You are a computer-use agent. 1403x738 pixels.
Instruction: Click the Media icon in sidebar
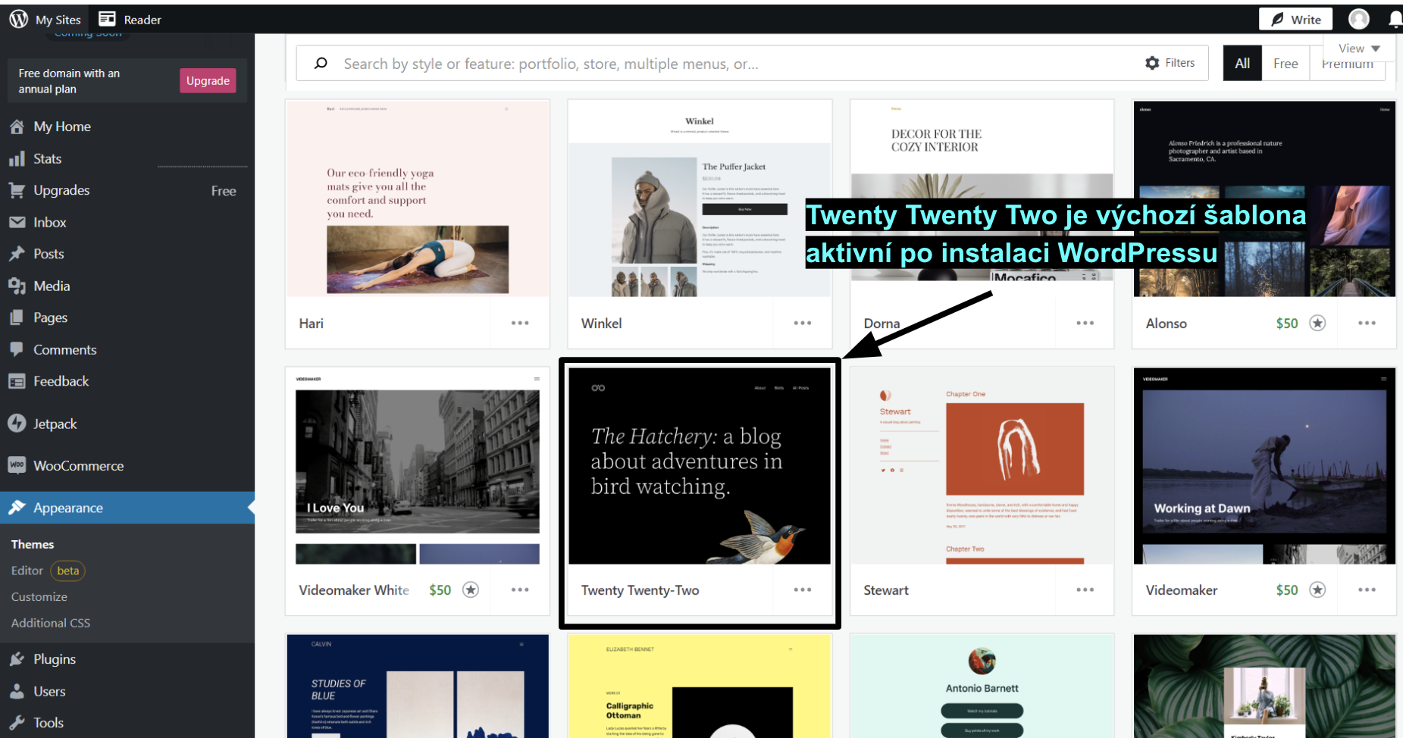point(17,286)
